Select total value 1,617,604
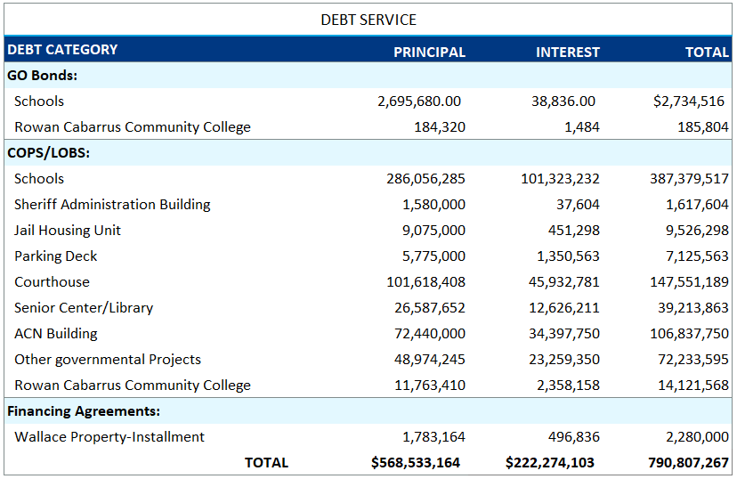737x479 pixels. coord(698,205)
